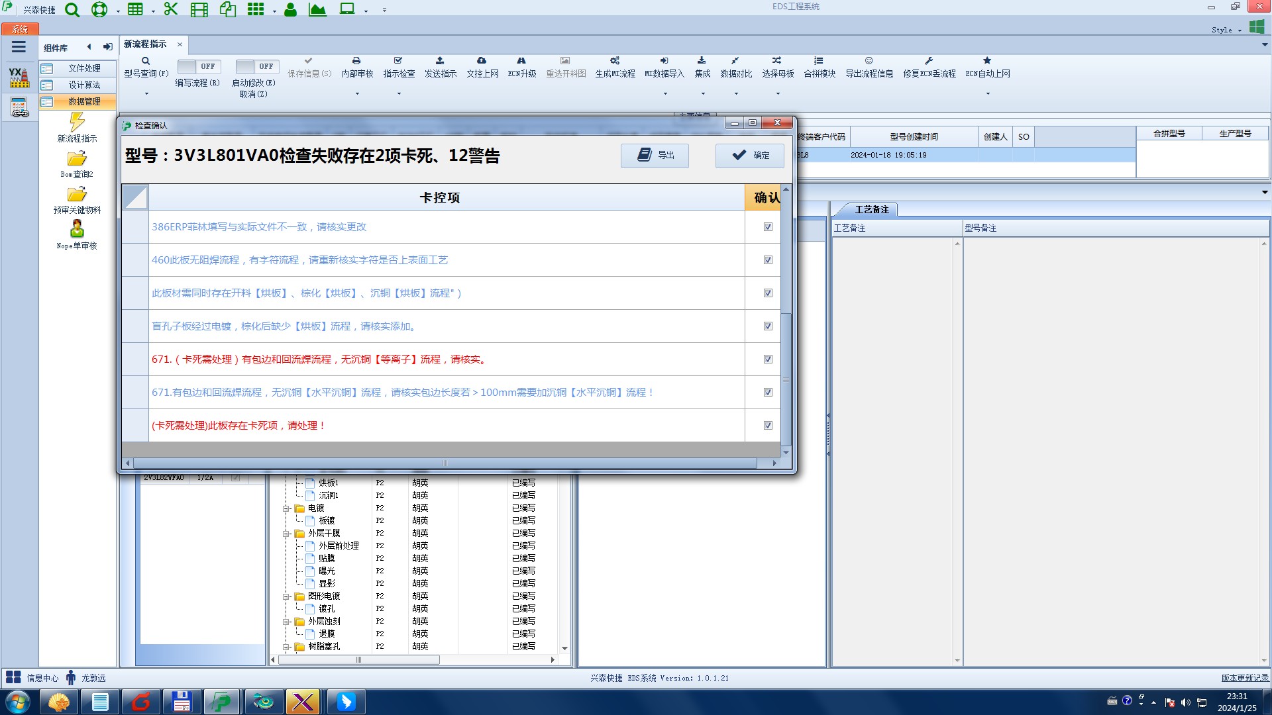
Task: Uncheck confirm box for (卡死需处理)此板存在卡死项 row
Action: (768, 426)
